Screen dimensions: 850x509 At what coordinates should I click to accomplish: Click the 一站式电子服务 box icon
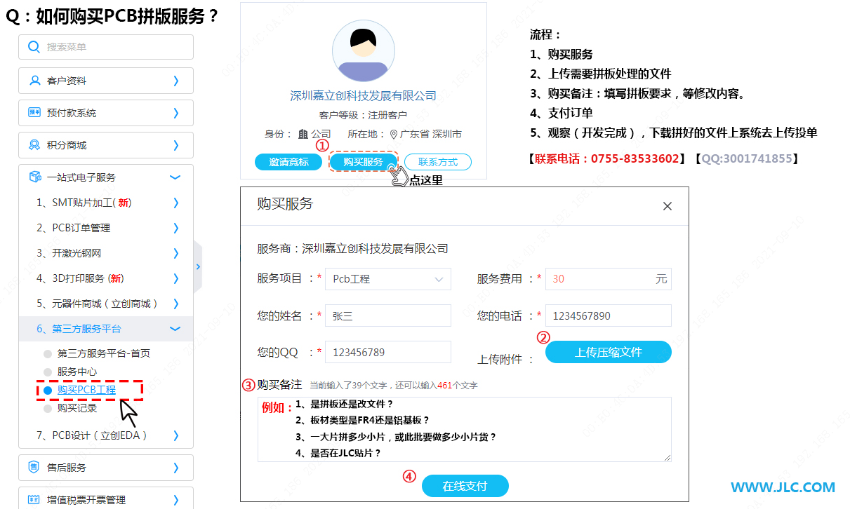[x=34, y=177]
